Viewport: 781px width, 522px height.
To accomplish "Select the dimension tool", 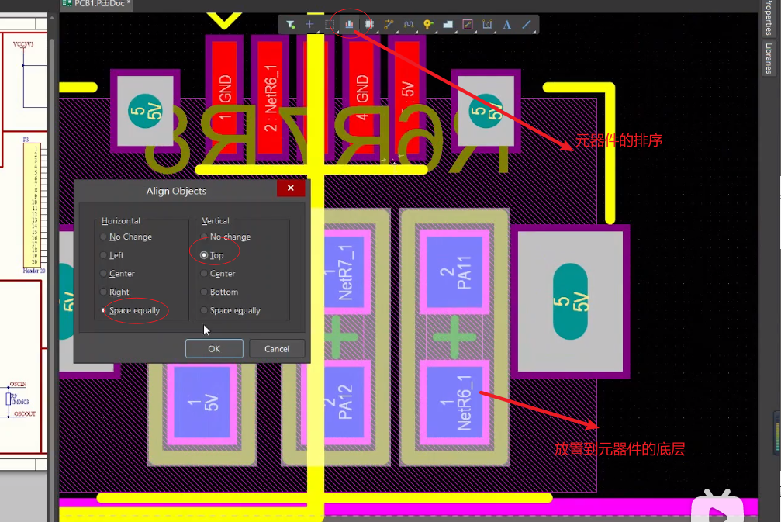I will click(487, 24).
